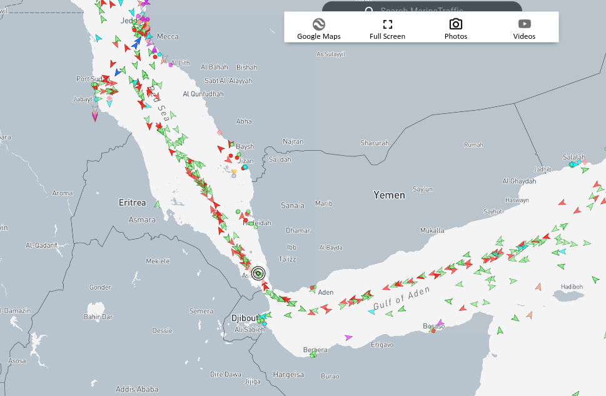Click the cyan port dot at Jizan
This screenshot has width=606, height=396.
[245, 167]
